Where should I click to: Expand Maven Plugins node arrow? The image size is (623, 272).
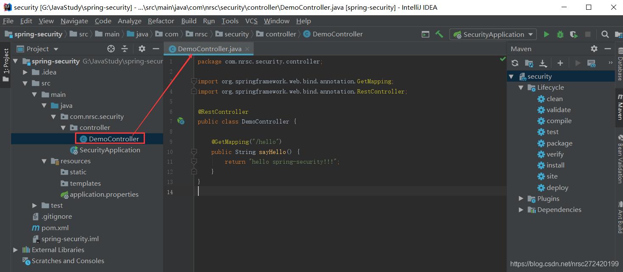(521, 199)
